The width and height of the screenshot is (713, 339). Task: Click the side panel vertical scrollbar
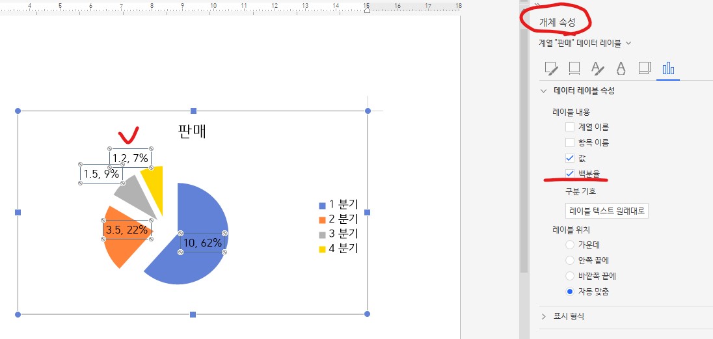pyautogui.click(x=524, y=150)
